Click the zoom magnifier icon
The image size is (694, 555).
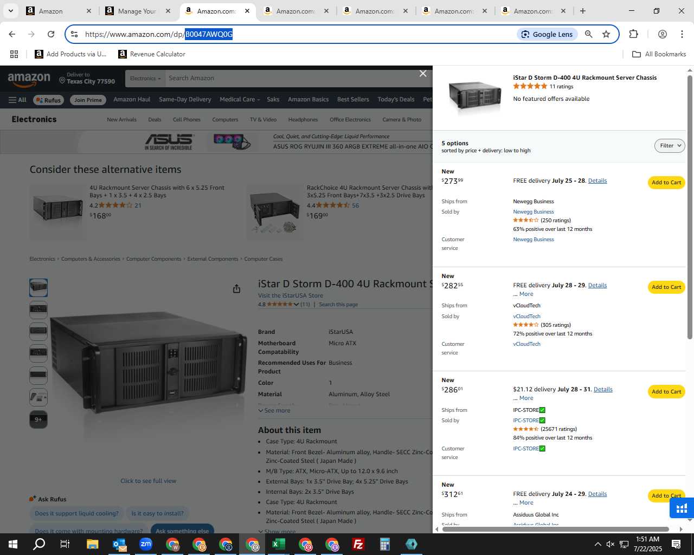(588, 34)
